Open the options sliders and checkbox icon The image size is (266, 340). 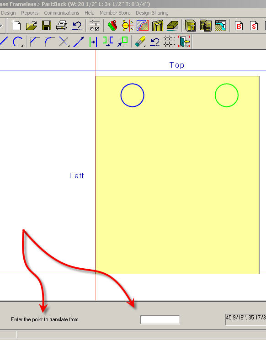point(95,26)
